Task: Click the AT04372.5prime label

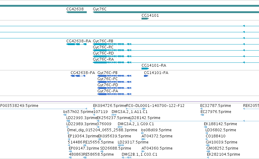Action: click(x=157, y=136)
